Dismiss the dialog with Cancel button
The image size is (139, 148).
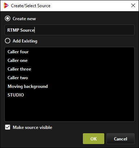click(x=121, y=139)
